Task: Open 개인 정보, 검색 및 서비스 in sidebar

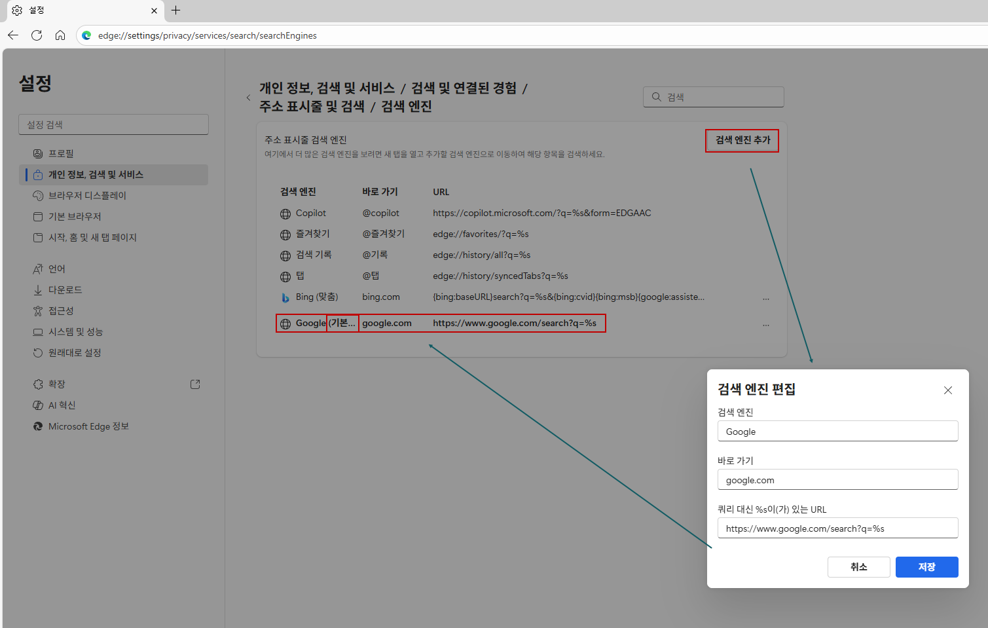Action: click(x=114, y=174)
